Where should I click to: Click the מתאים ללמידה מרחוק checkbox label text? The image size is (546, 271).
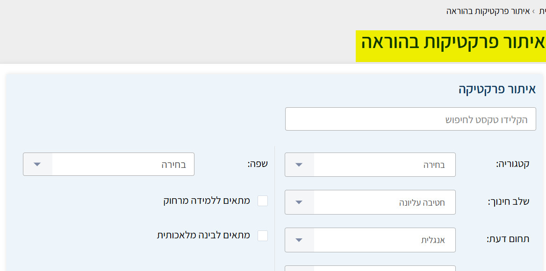click(207, 201)
